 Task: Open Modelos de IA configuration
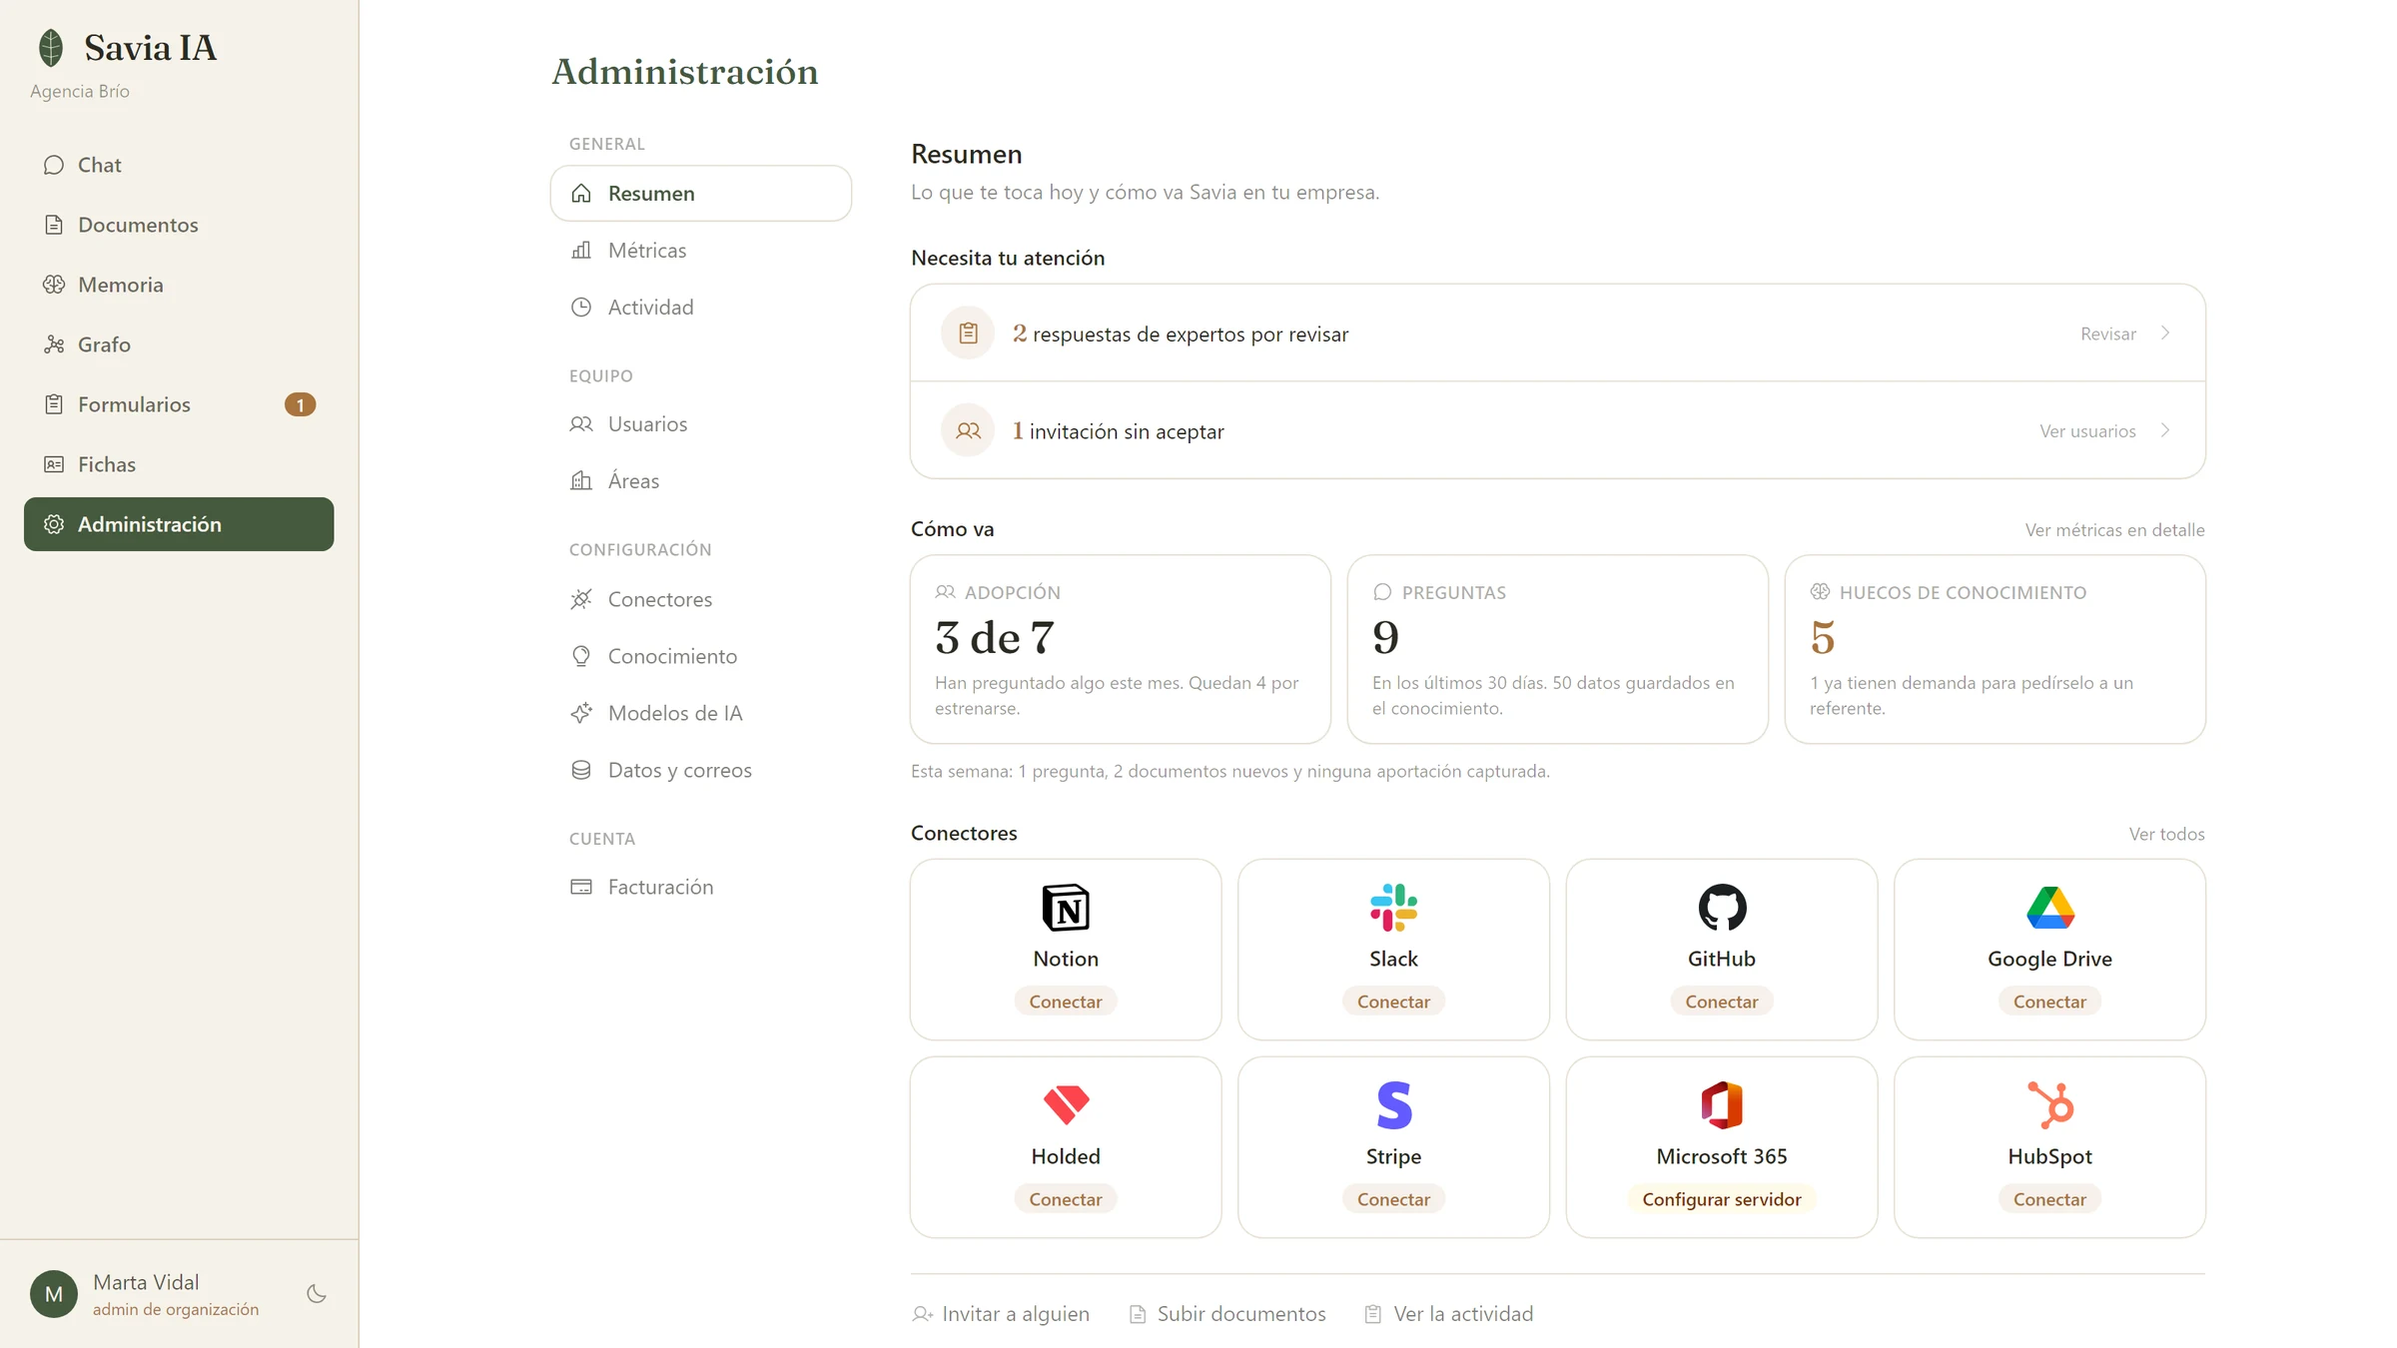(x=701, y=714)
